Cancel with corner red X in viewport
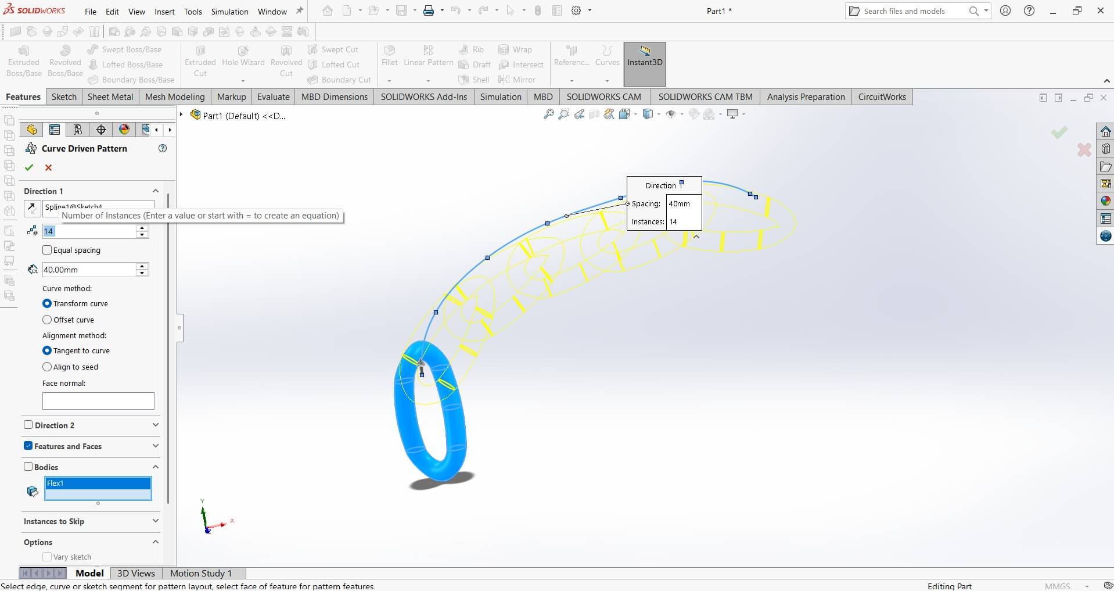Screen dimensions: 1114x591 (x=1084, y=150)
